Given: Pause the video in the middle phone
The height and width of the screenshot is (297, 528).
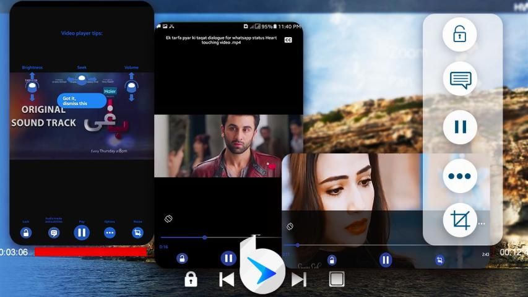Looking at the screenshot, I should click(228, 258).
